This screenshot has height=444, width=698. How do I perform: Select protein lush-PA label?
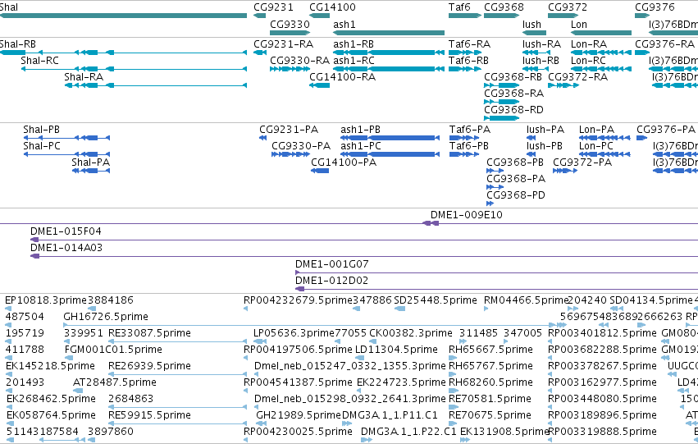point(545,130)
